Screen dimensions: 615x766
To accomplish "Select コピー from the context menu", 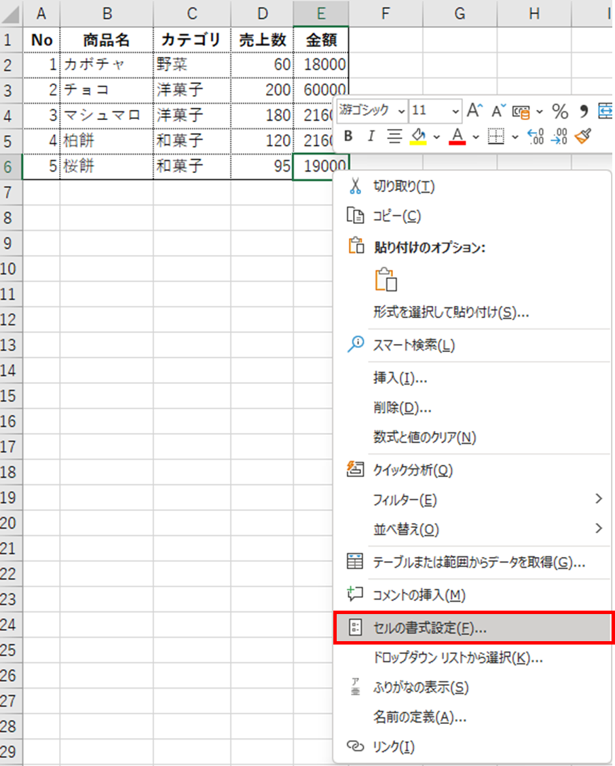I will point(397,216).
